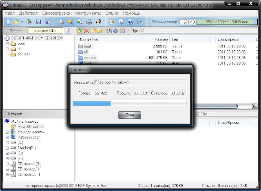Click the horizontal scrollbar of image file list
The width and height of the screenshot is (261, 191).
tap(216, 106)
